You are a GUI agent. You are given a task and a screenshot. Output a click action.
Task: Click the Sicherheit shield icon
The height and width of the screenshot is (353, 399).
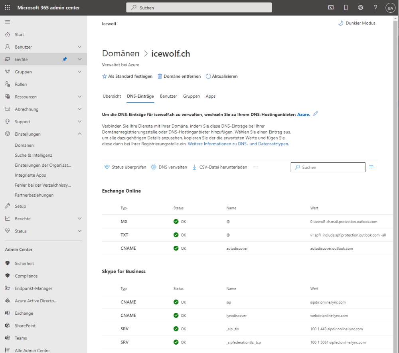[x=8, y=263]
